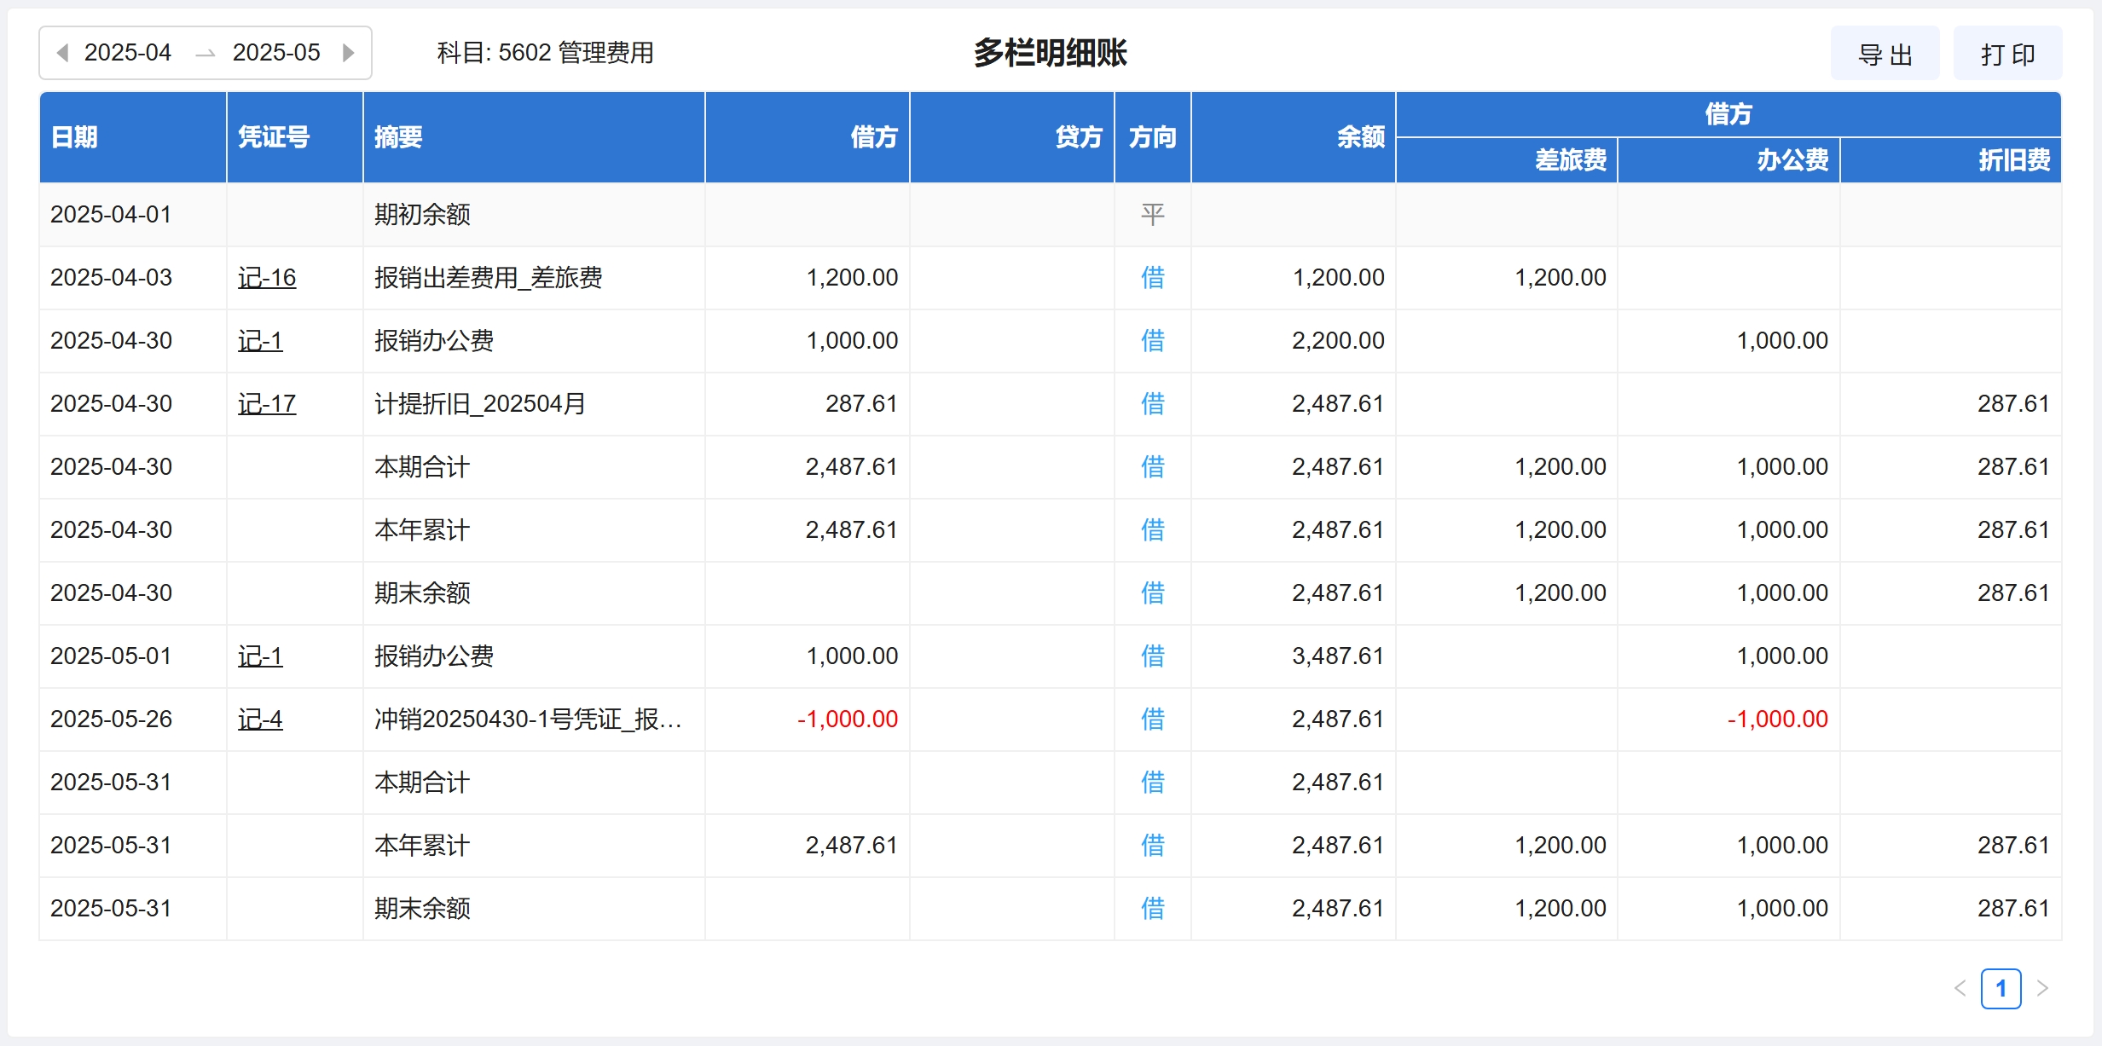Viewport: 2102px width, 1046px height.
Task: Open the 2025-05-01 voucher 记-1
Action: pyautogui.click(x=260, y=656)
